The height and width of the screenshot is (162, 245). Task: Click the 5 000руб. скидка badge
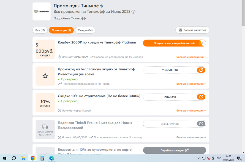pyautogui.click(x=45, y=49)
